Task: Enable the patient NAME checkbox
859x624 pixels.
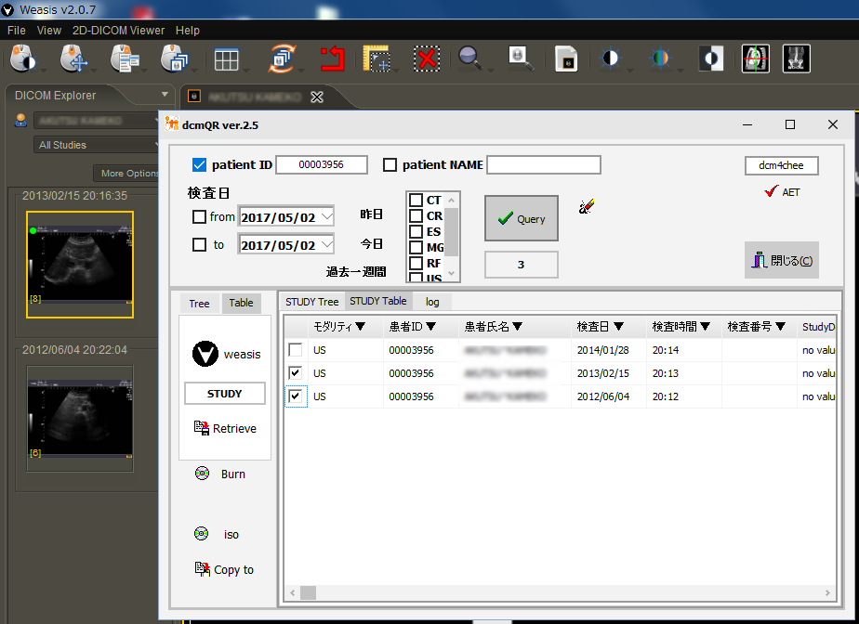Action: click(x=390, y=164)
